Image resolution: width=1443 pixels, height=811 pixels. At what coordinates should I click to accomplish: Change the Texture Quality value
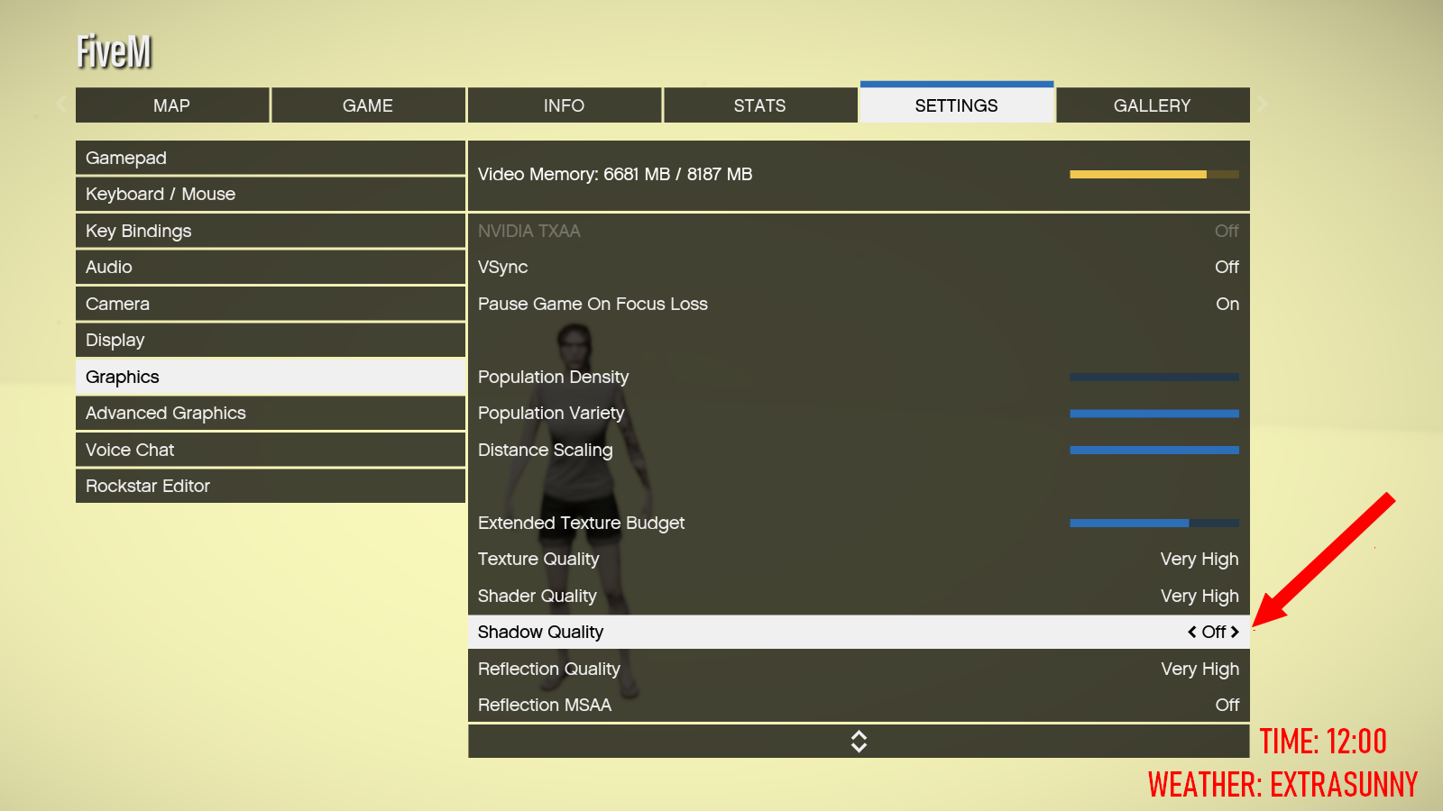tap(859, 559)
